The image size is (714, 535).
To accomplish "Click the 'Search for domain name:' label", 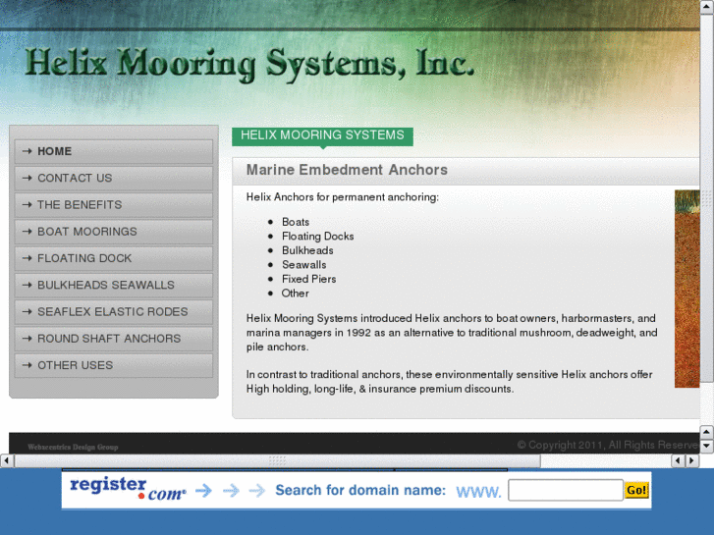I will (360, 491).
